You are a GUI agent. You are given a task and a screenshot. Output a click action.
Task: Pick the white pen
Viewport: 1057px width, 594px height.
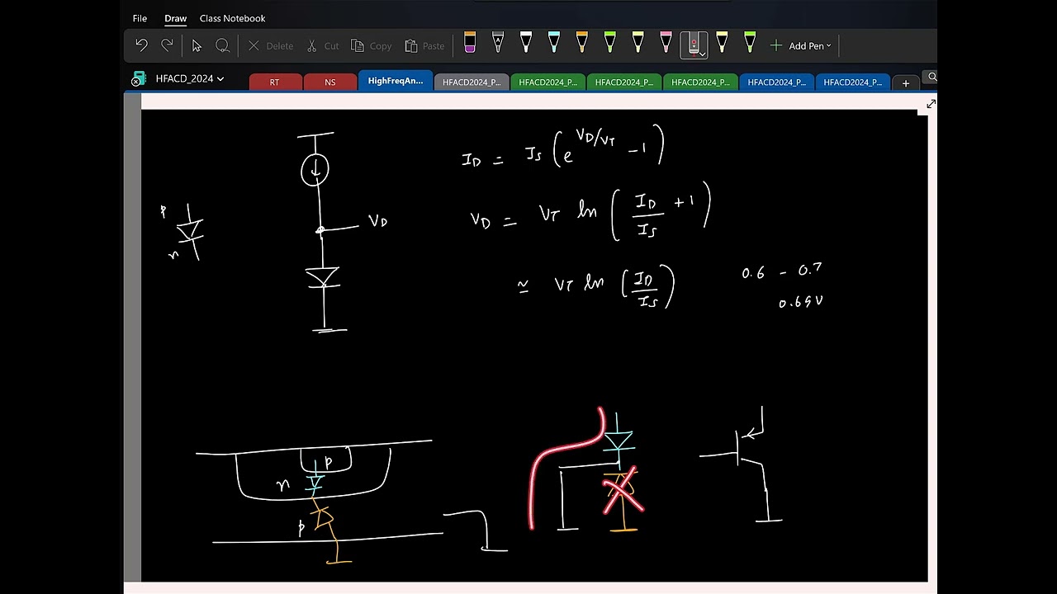click(526, 44)
